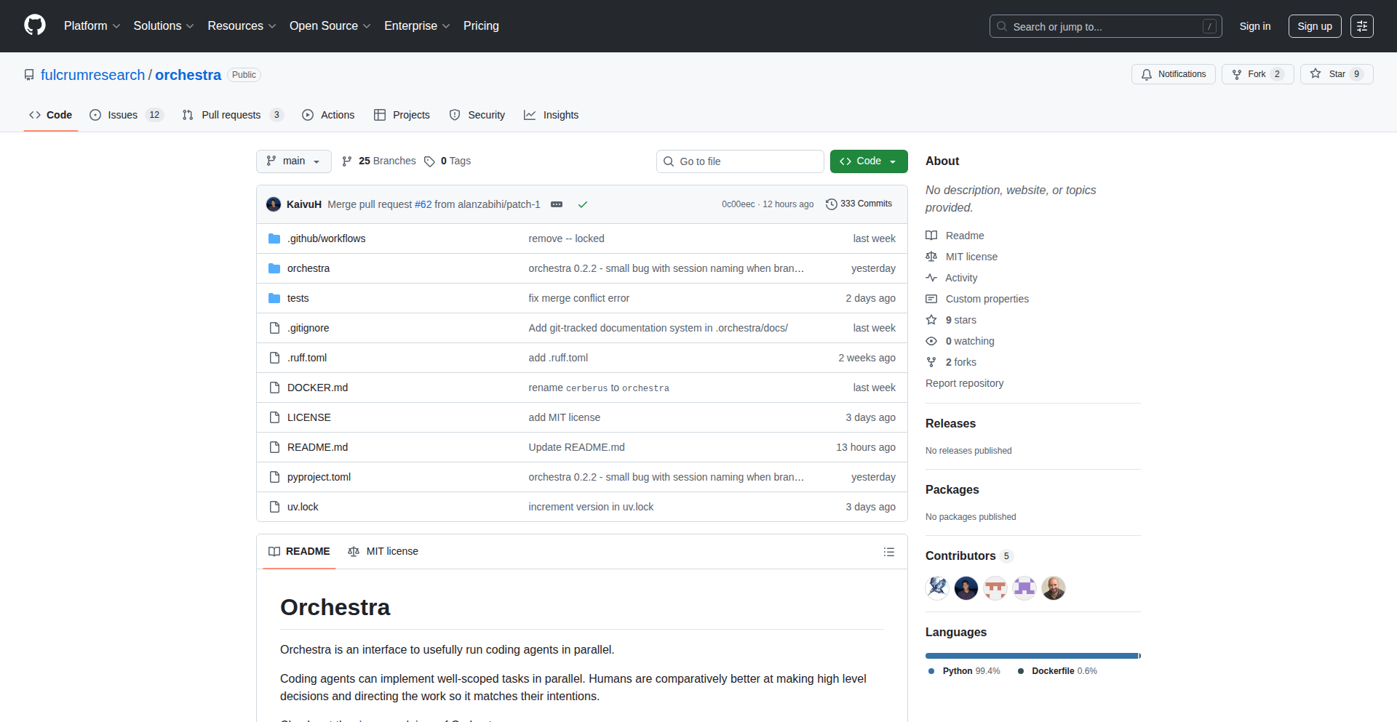Open the Pricing page
This screenshot has width=1397, height=722.
(x=481, y=26)
